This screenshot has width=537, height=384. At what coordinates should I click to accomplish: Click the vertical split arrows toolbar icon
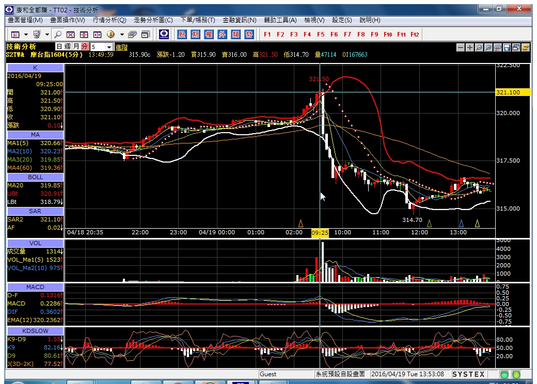(x=84, y=34)
